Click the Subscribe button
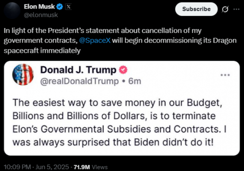244x171 pixels. point(196,9)
